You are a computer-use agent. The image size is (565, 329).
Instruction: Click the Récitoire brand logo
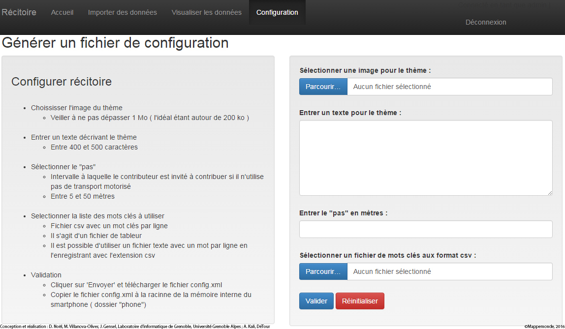[19, 12]
